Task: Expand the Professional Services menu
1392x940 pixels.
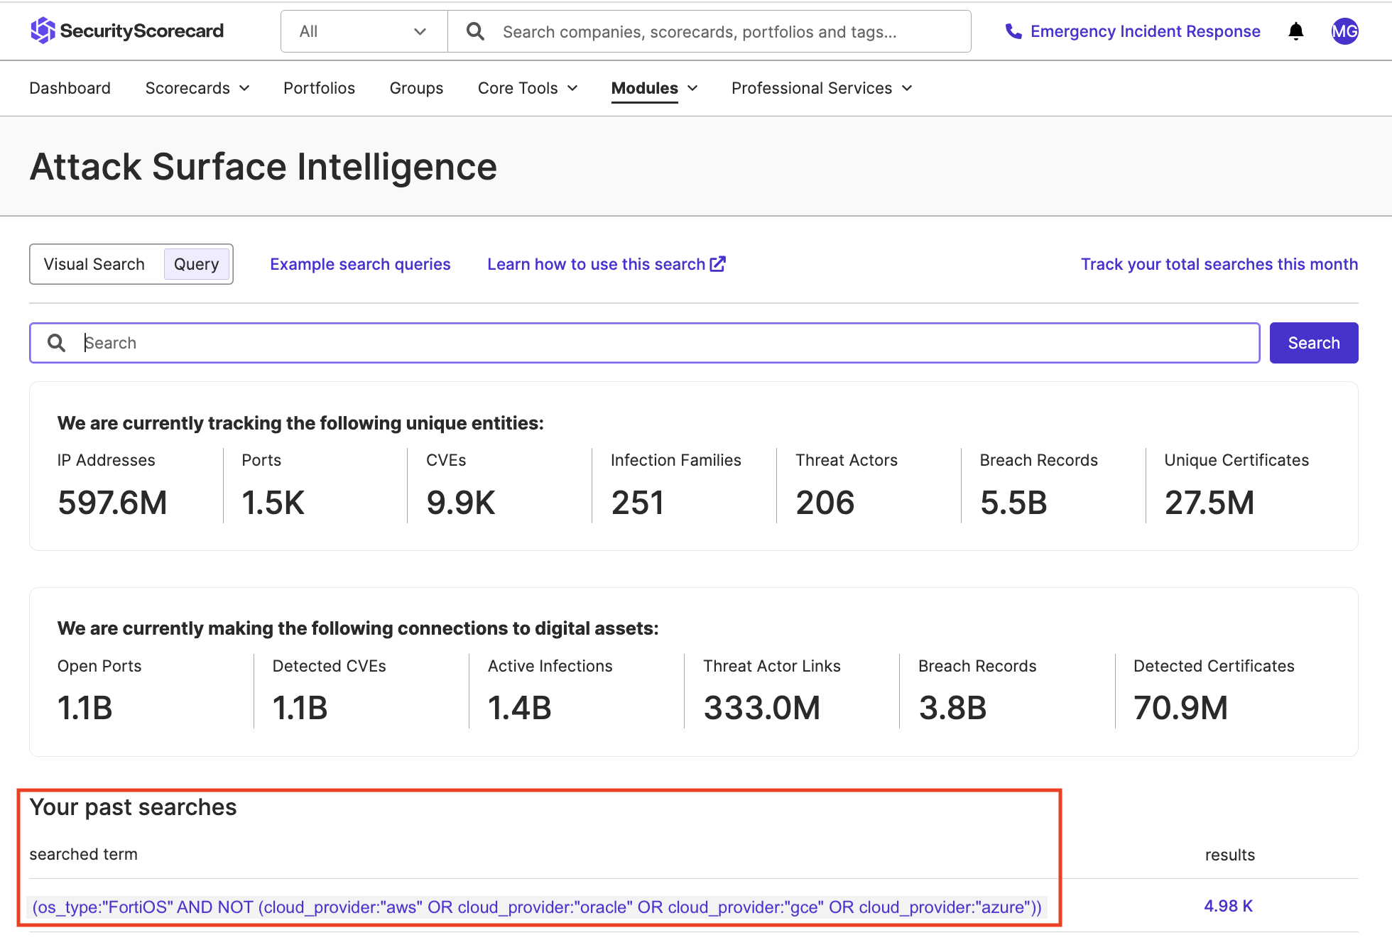Action: click(822, 88)
